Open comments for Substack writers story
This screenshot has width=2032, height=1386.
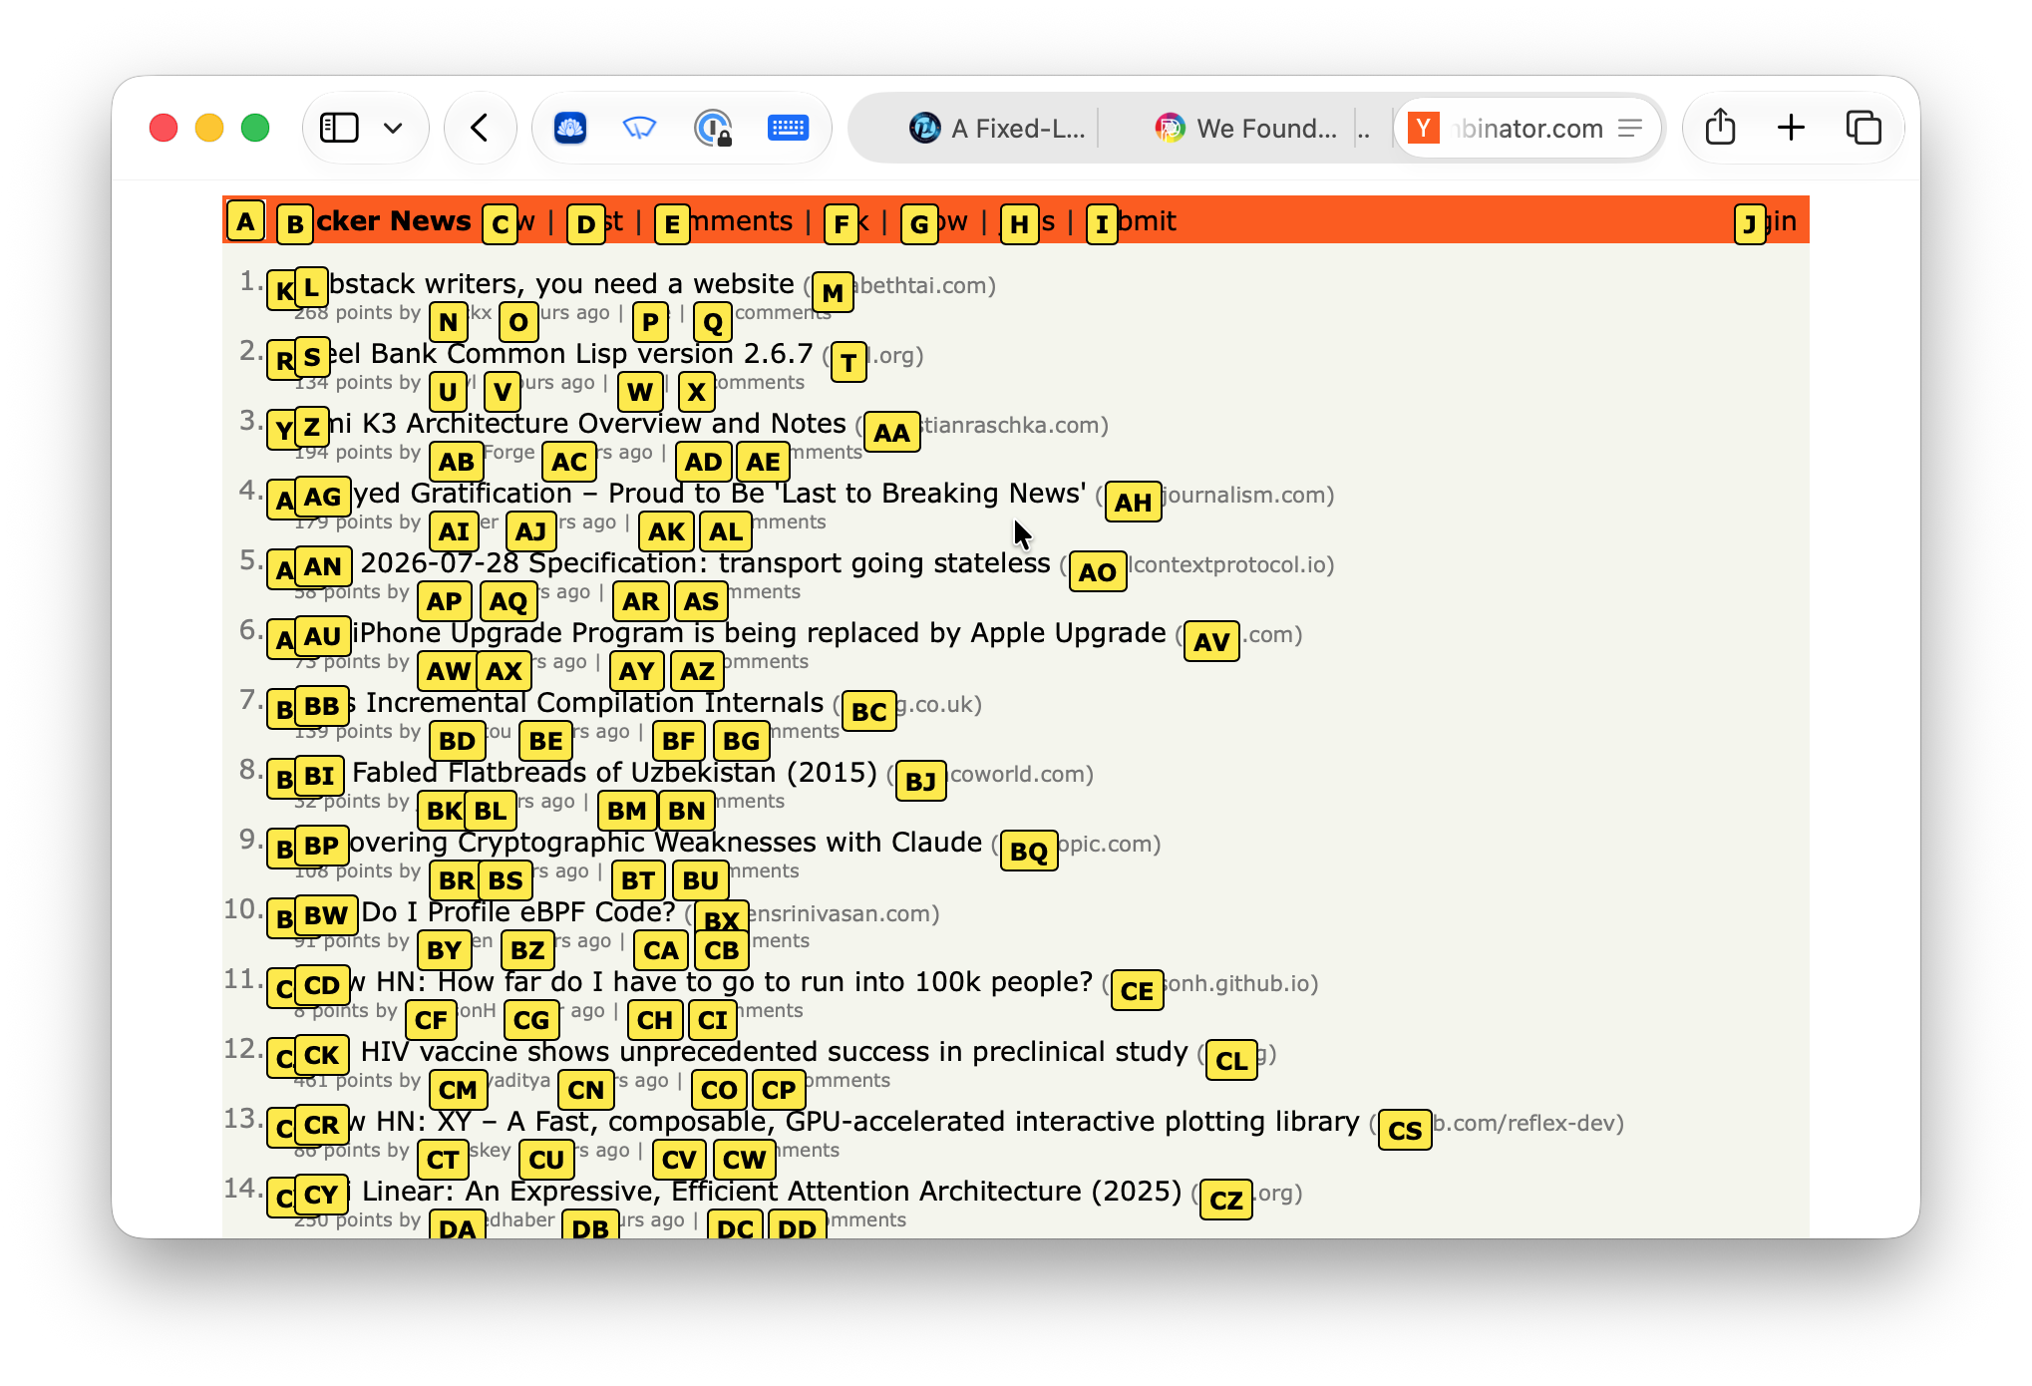click(x=763, y=313)
